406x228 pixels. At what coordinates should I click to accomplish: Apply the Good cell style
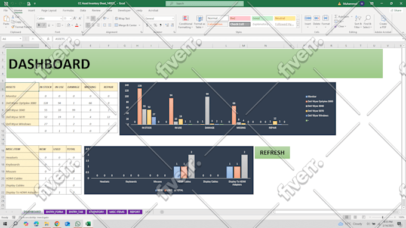[x=262, y=18]
